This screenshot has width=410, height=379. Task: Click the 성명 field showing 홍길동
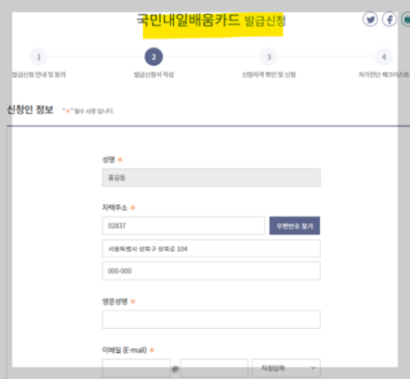[x=212, y=178]
